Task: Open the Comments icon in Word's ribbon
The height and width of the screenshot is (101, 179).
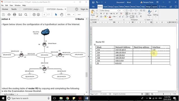Action: pyautogui.click(x=176, y=7)
